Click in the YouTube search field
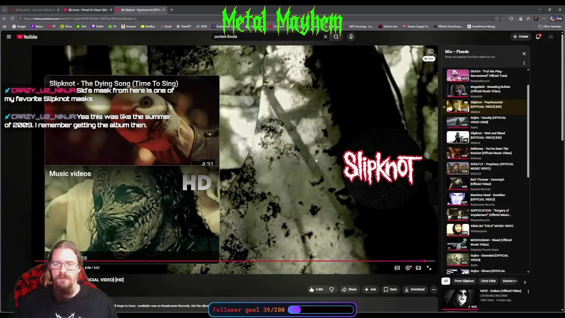 [x=267, y=37]
